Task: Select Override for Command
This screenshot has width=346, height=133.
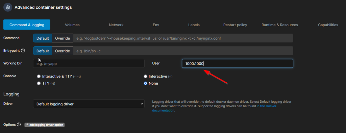Action: 63,38
